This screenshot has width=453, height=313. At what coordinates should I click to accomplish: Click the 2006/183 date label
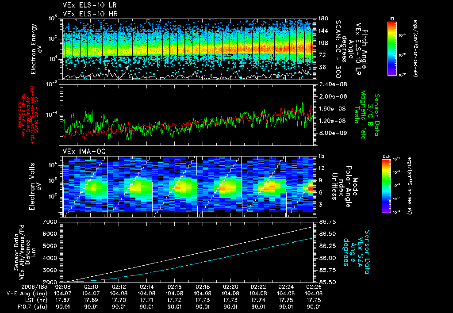point(34,287)
